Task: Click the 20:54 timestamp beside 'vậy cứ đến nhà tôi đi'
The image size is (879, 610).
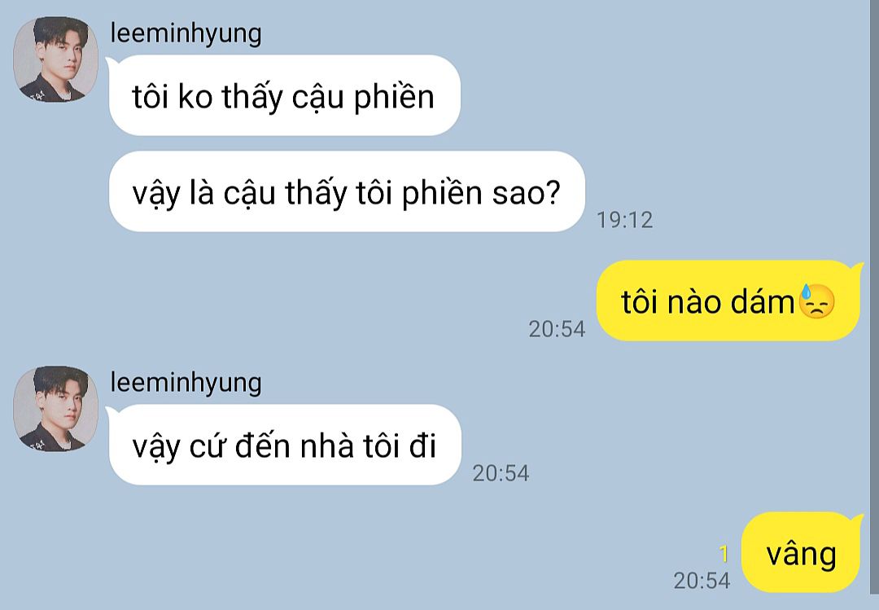Action: pyautogui.click(x=501, y=474)
